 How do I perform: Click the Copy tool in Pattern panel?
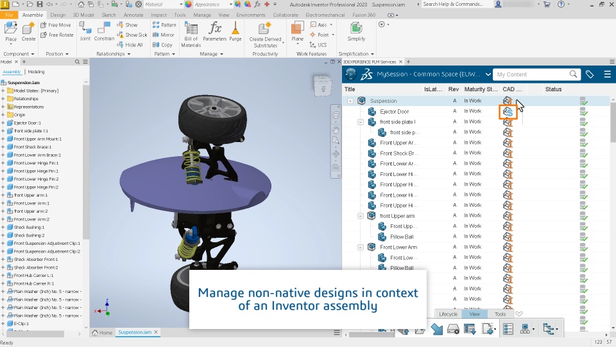tap(162, 45)
